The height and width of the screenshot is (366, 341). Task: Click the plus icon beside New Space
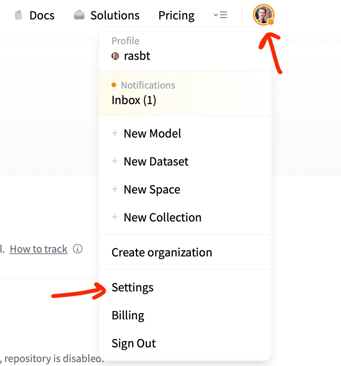click(x=115, y=189)
